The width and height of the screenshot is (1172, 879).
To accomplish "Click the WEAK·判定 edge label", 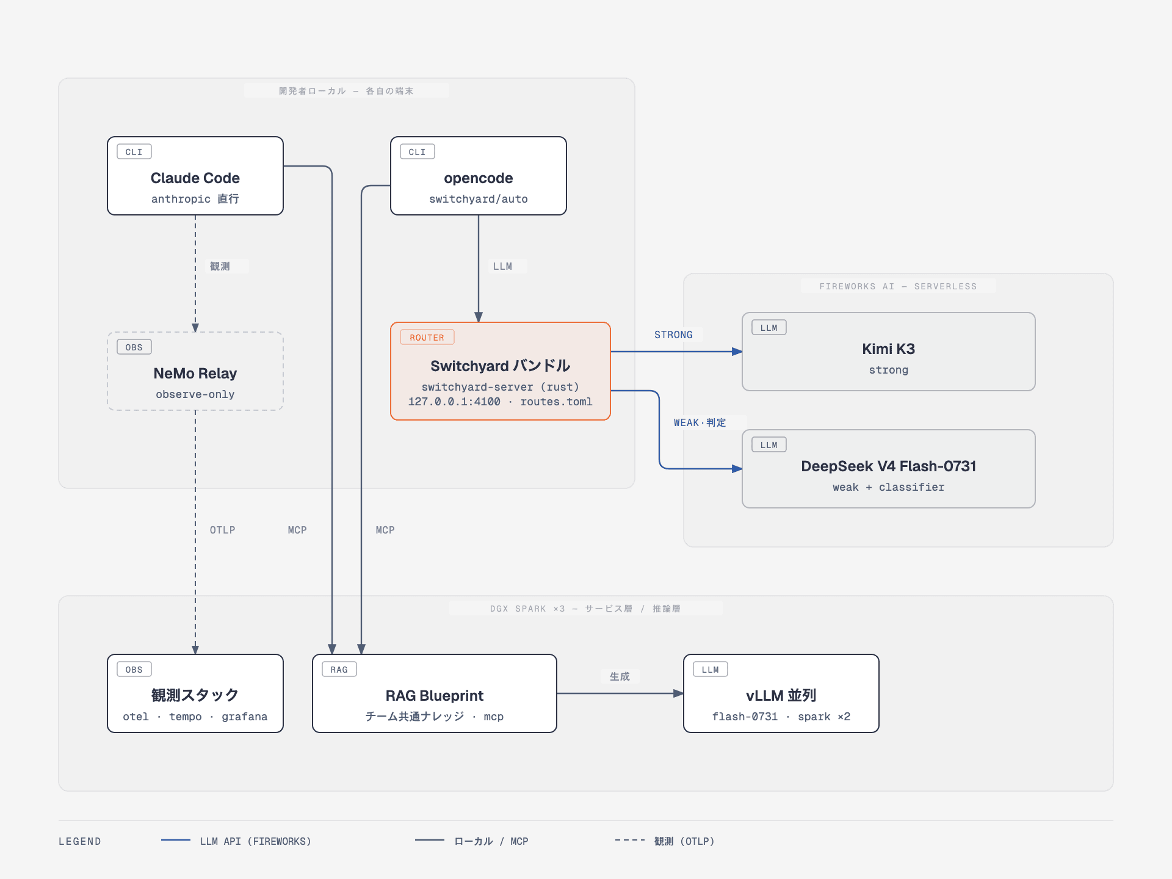I will [700, 422].
